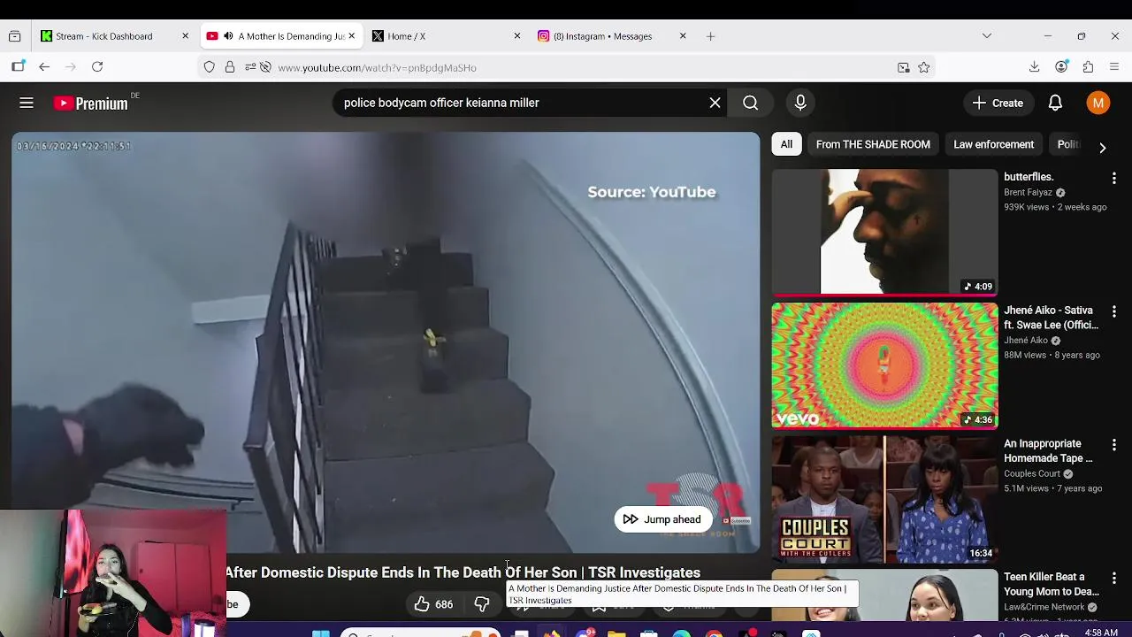Open options for Teen Killer video
This screenshot has width=1132, height=637.
1113,579
